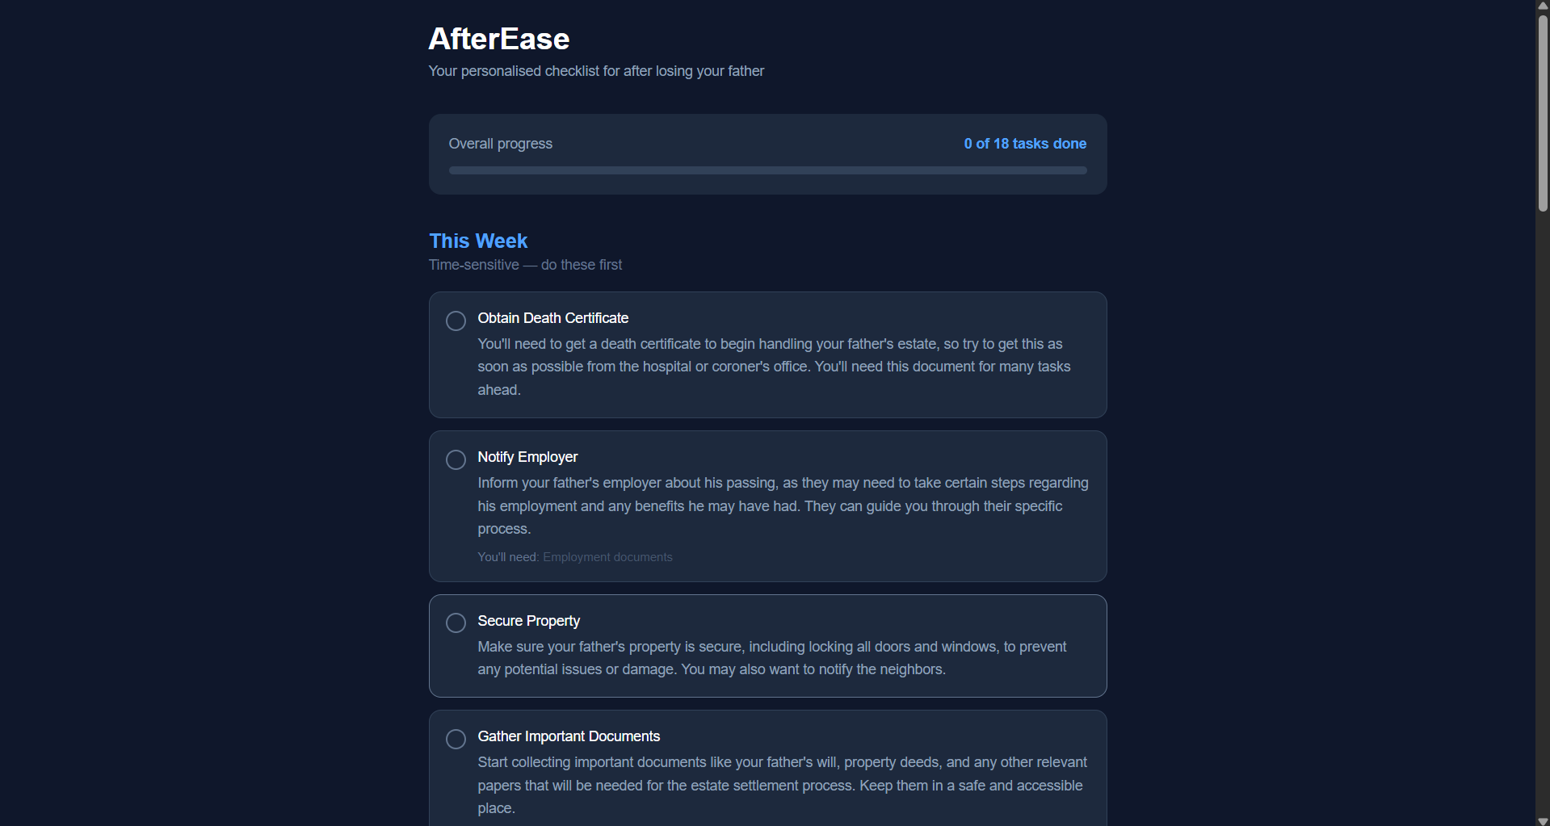Toggle the Secure Property completion circle
Image resolution: width=1550 pixels, height=826 pixels.
tap(455, 623)
